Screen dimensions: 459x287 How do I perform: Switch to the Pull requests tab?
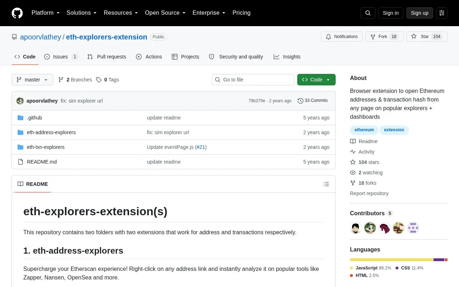point(107,57)
